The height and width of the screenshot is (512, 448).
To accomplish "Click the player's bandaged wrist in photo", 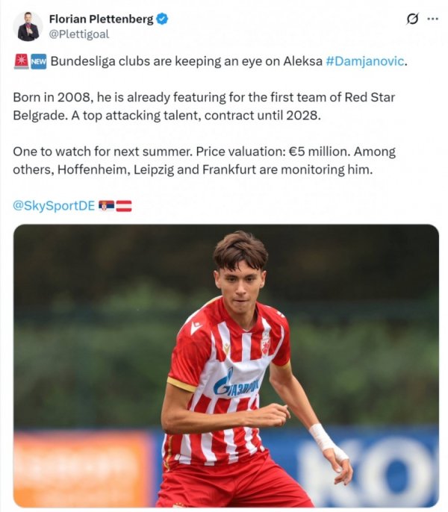I will pos(323,437).
